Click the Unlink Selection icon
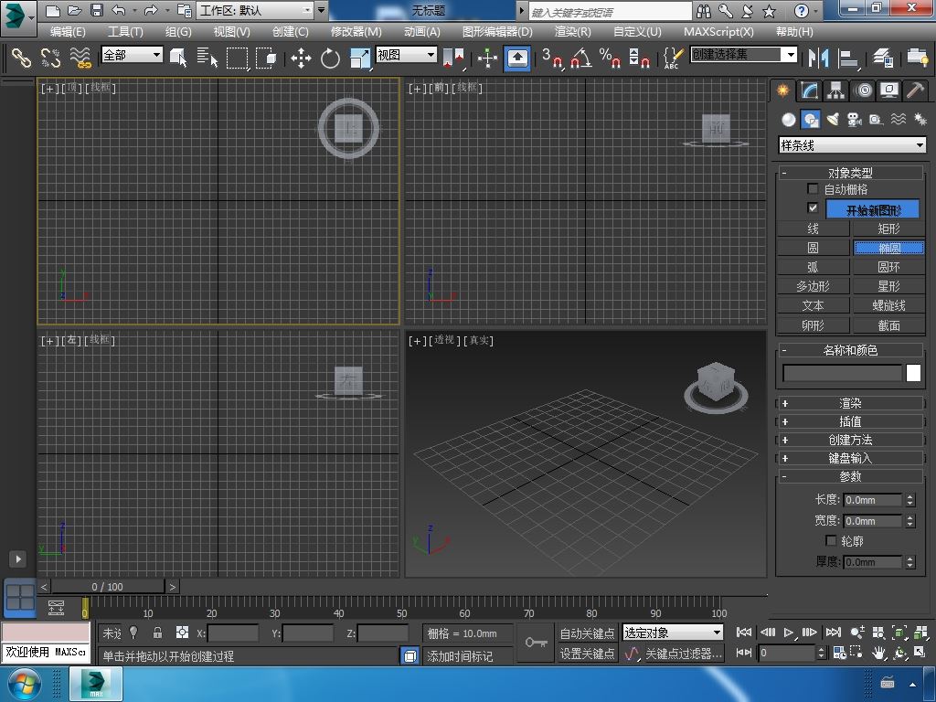This screenshot has height=702, width=936. tap(51, 58)
